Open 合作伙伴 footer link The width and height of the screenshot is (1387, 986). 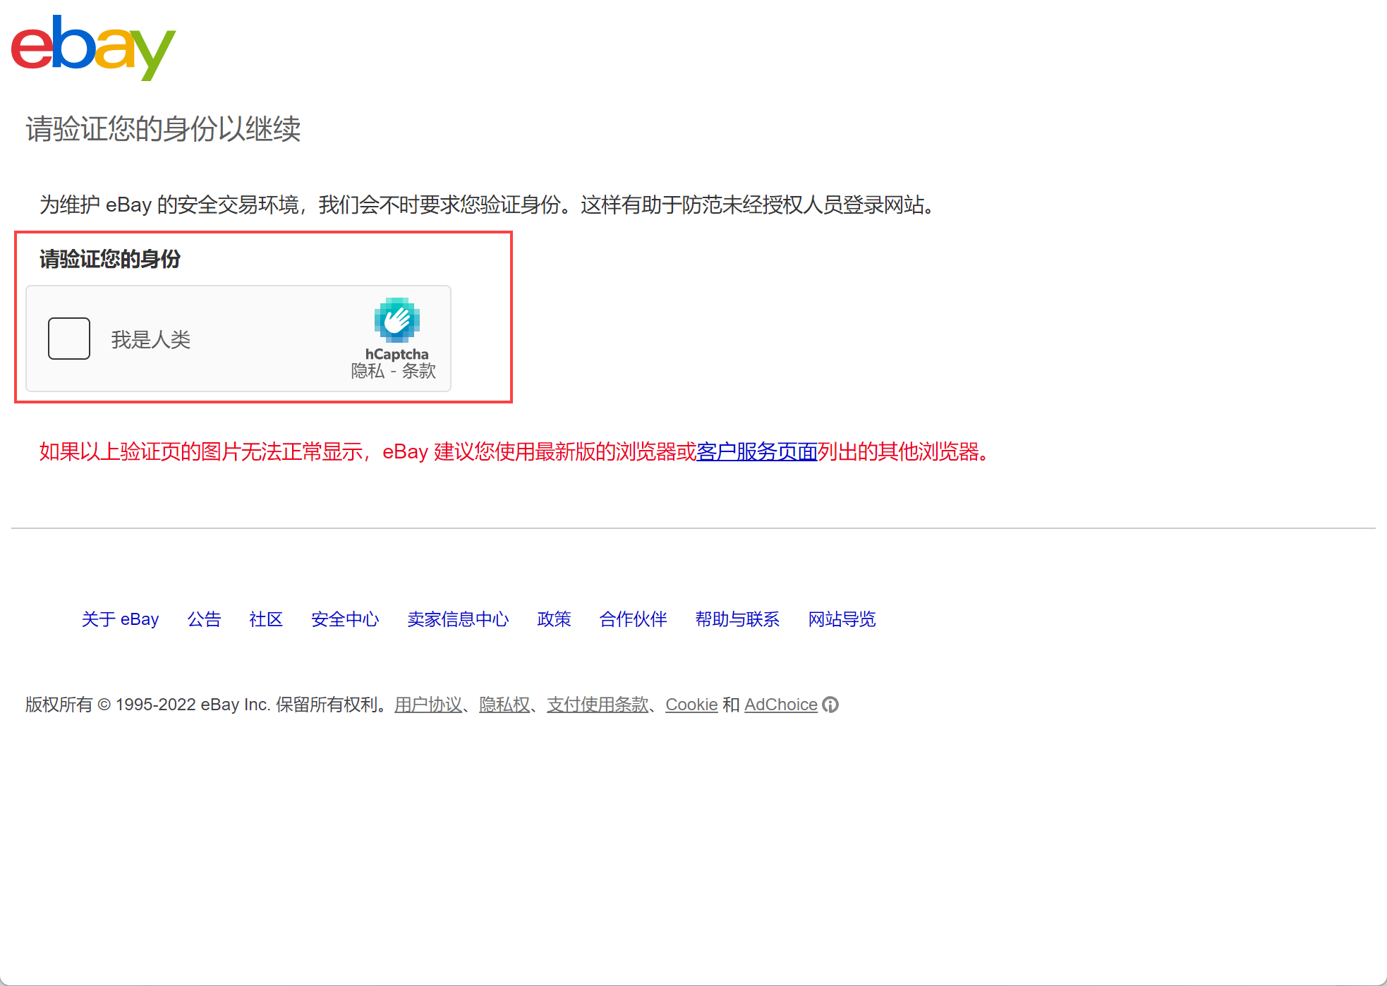(x=633, y=619)
